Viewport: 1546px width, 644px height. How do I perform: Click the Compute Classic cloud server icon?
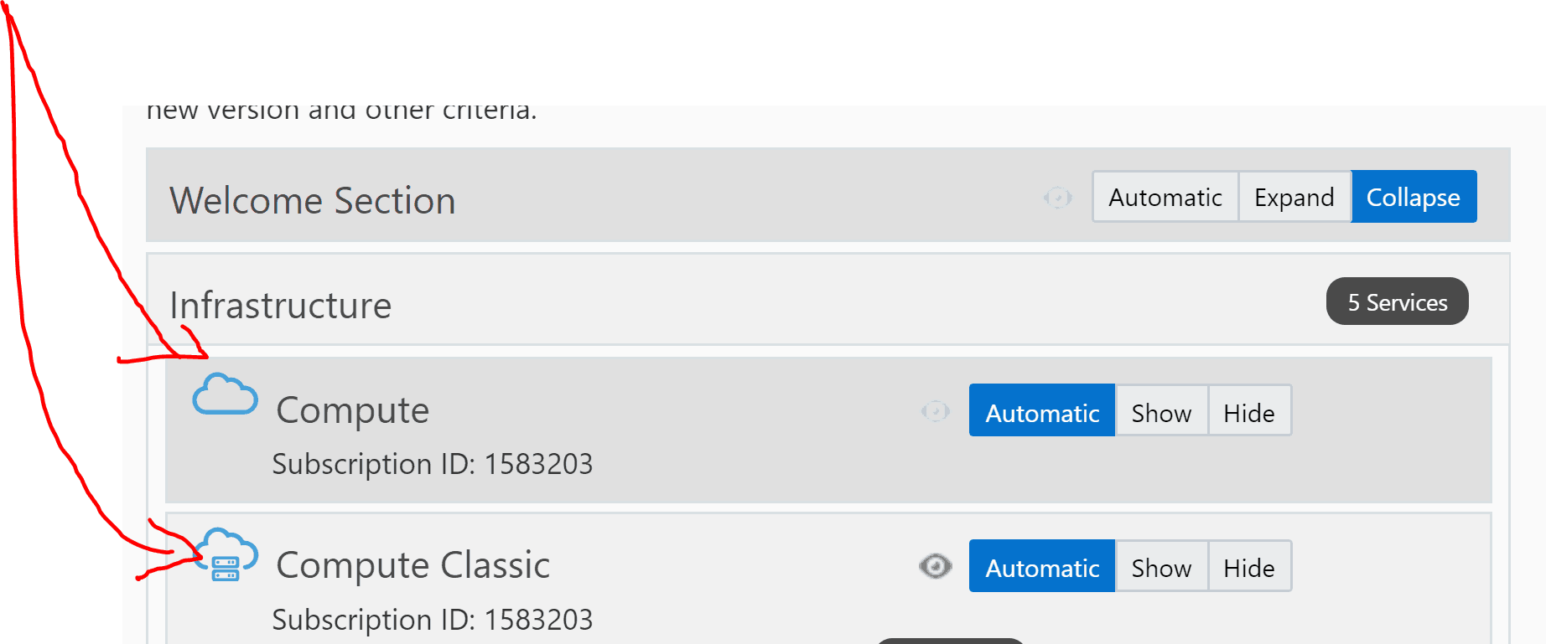pos(226,554)
